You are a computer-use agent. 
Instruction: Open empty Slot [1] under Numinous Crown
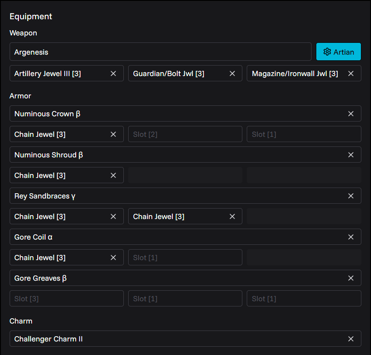coord(304,134)
